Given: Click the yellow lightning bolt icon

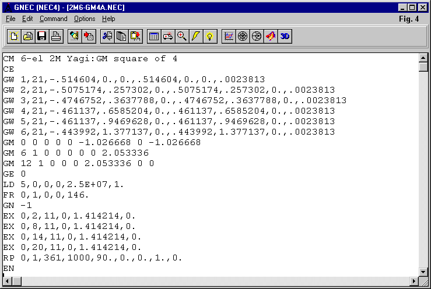Looking at the screenshot, I should (196, 36).
